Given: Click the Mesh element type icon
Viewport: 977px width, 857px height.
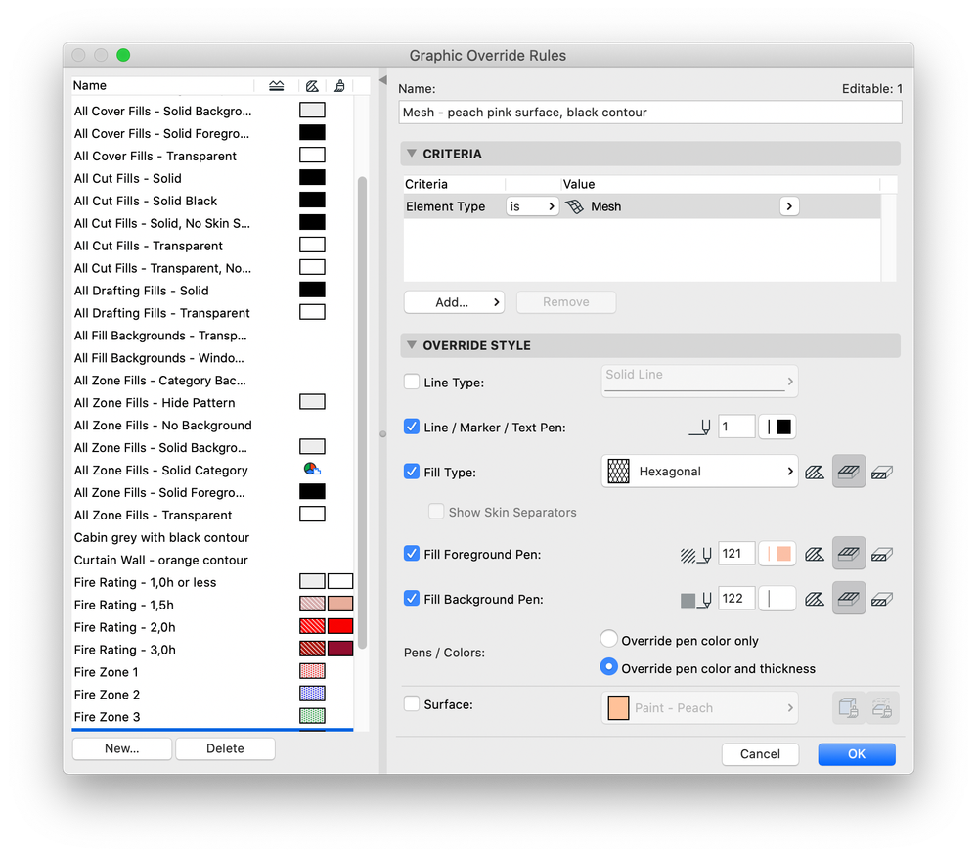Looking at the screenshot, I should [x=574, y=206].
